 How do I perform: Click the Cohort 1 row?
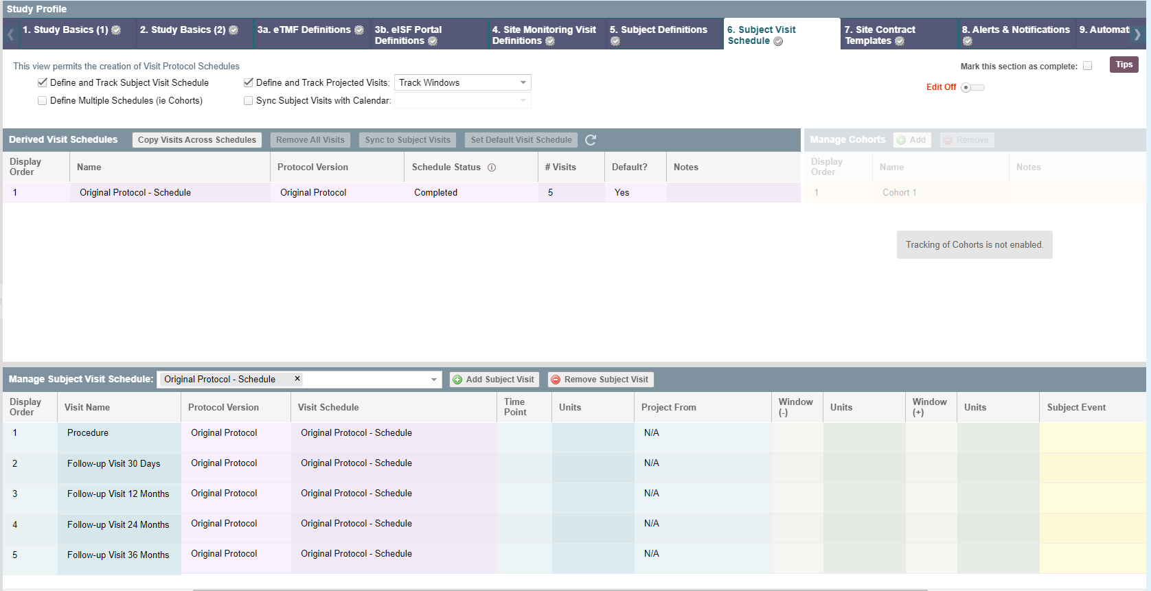[975, 193]
